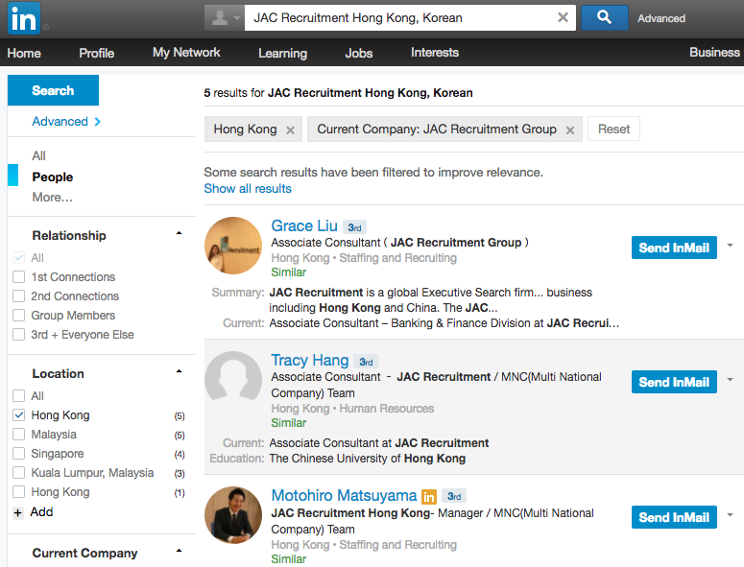The width and height of the screenshot is (744, 567).
Task: Send InMail to Motohiro Matsuyama
Action: pyautogui.click(x=674, y=517)
